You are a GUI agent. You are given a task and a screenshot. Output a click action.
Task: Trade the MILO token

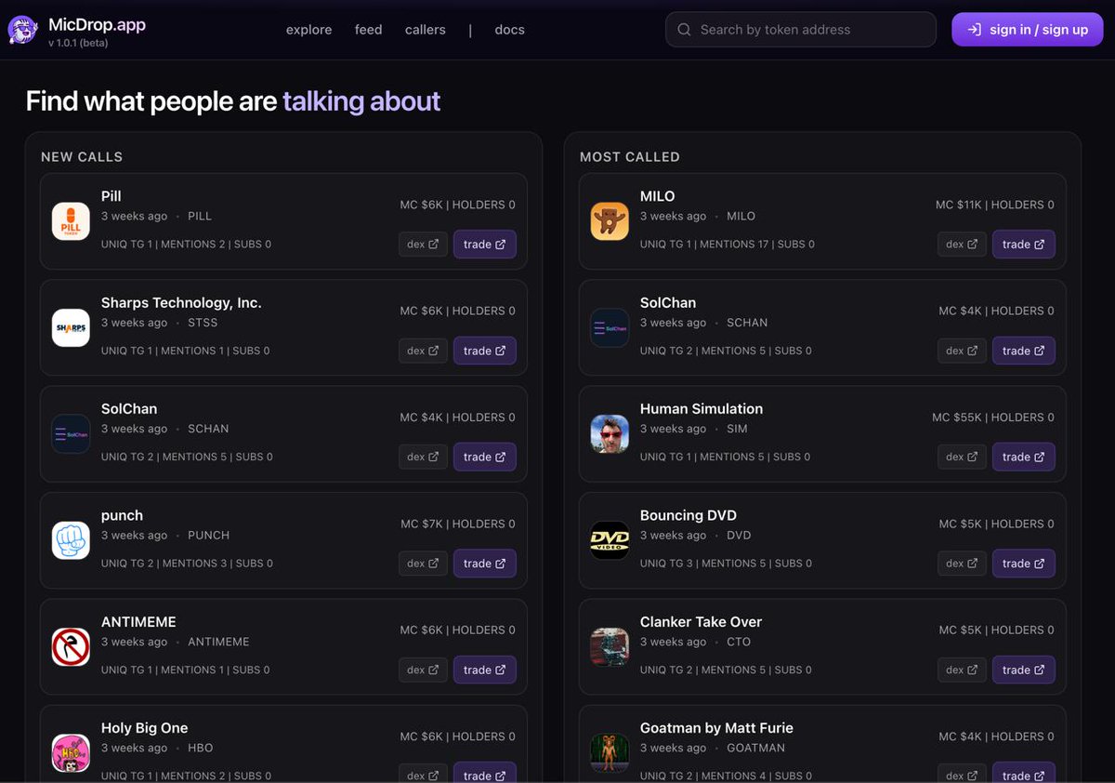pos(1024,245)
